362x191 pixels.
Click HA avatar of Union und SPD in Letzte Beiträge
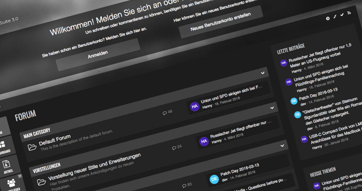tap(289, 82)
